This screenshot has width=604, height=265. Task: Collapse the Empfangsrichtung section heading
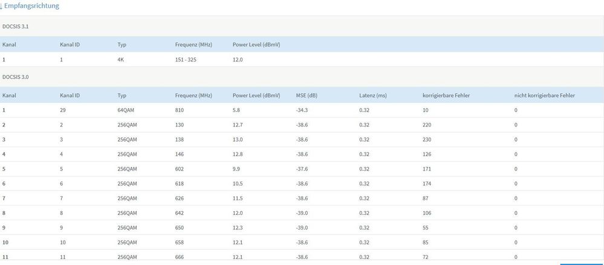(31, 5)
